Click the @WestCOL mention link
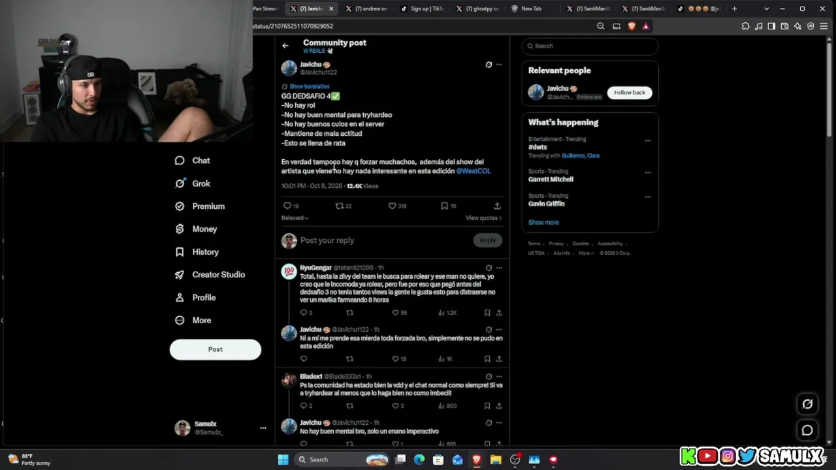This screenshot has width=836, height=470. [x=474, y=171]
